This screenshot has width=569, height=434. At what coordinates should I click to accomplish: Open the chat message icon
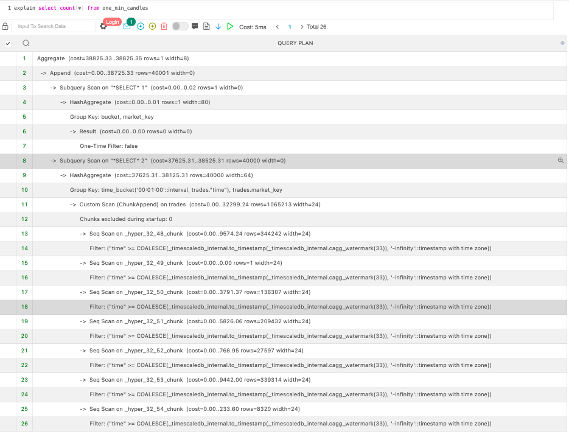pos(195,27)
